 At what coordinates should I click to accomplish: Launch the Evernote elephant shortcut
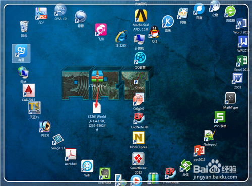point(105,173)
